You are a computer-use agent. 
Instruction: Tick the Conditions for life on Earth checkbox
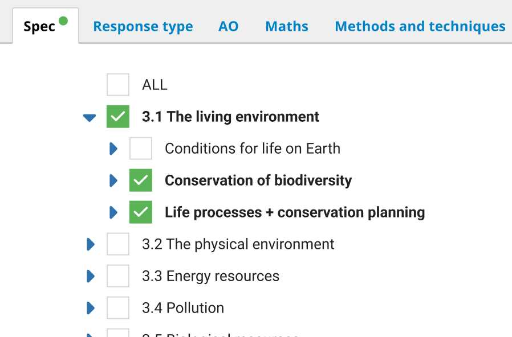[x=141, y=149]
